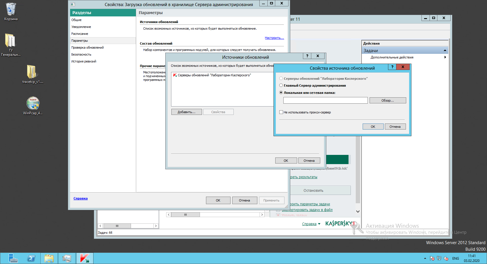This screenshot has height=264, width=487.
Task: Select local or network folder radio option
Action: 281,93
